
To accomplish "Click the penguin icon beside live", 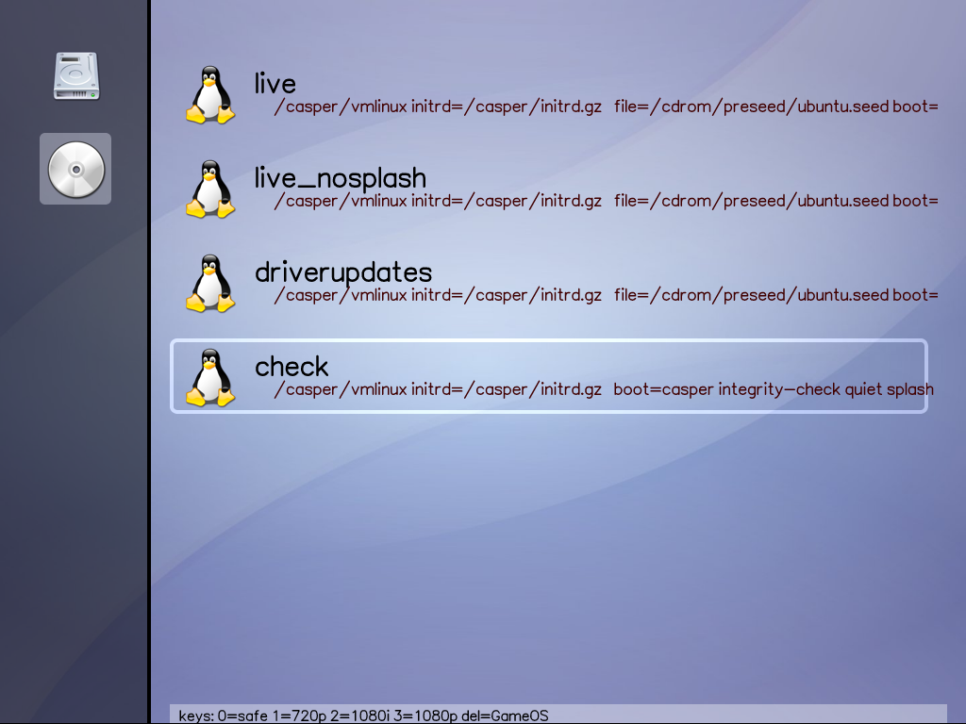I will pyautogui.click(x=209, y=95).
